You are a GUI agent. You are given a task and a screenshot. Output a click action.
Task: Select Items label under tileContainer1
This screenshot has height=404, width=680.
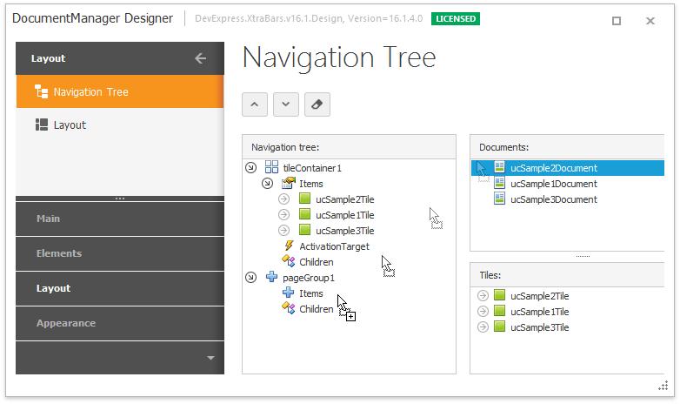click(311, 184)
